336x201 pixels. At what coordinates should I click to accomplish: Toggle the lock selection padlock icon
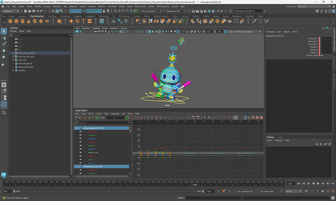(104, 11)
